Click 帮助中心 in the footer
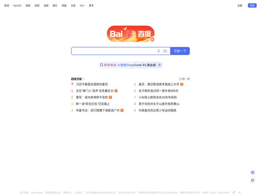261x196 pixels. pos(67,192)
